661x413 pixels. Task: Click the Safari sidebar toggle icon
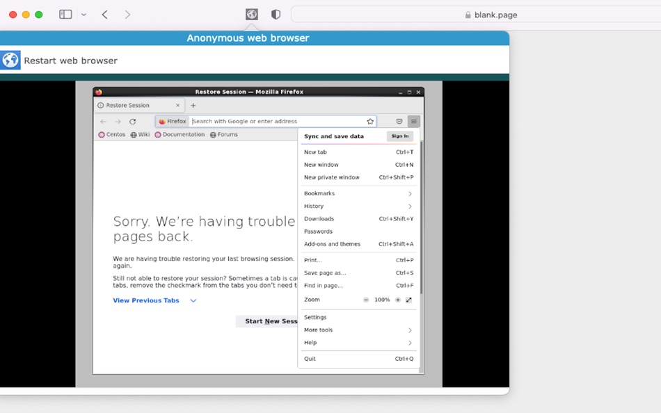click(65, 15)
